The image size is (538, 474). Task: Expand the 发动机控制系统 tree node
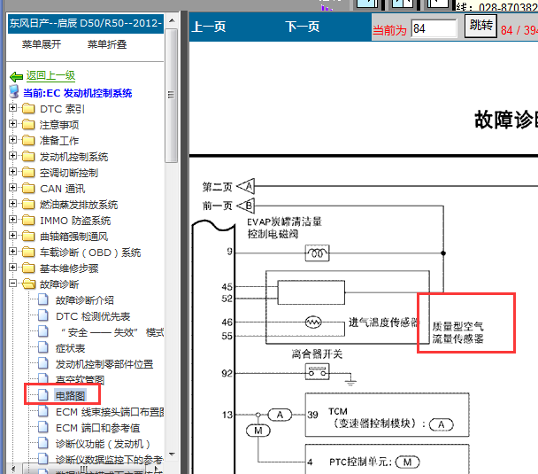(x=12, y=156)
